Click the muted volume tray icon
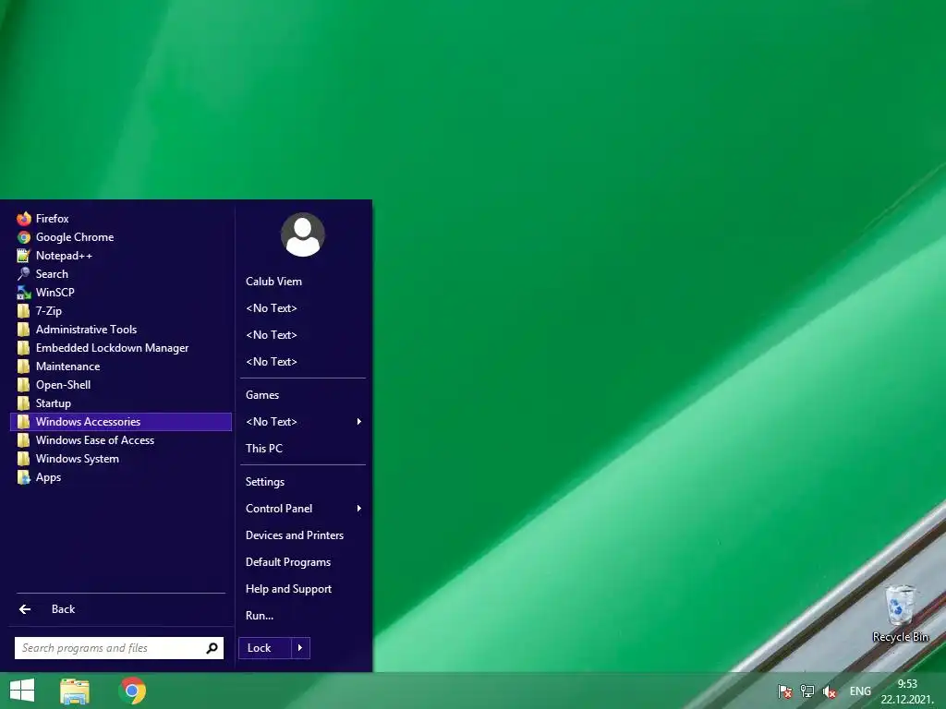 coord(831,691)
